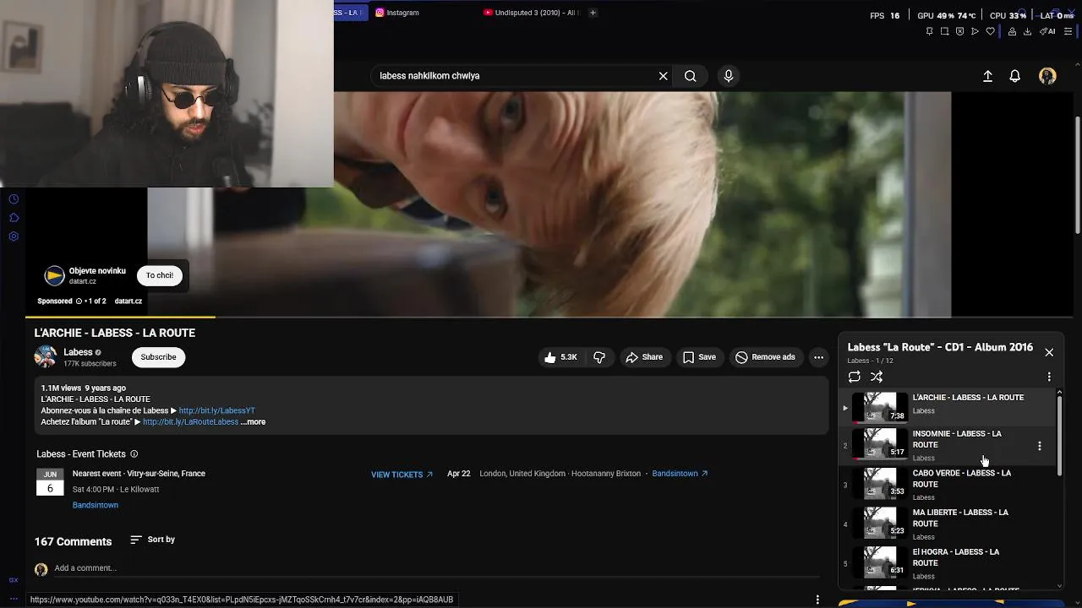Click the Remove ads button
Image resolution: width=1082 pixels, height=608 pixels.
(765, 357)
